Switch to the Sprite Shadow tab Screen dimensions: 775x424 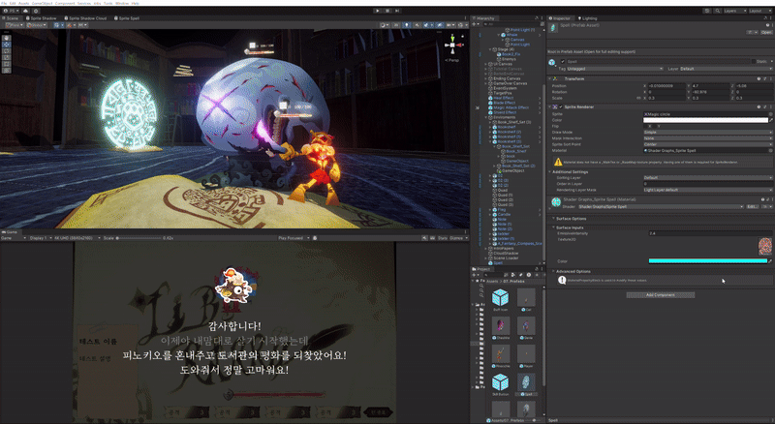(41, 18)
